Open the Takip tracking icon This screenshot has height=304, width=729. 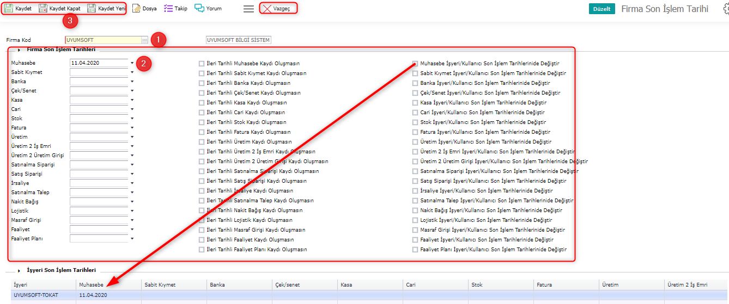coord(168,9)
